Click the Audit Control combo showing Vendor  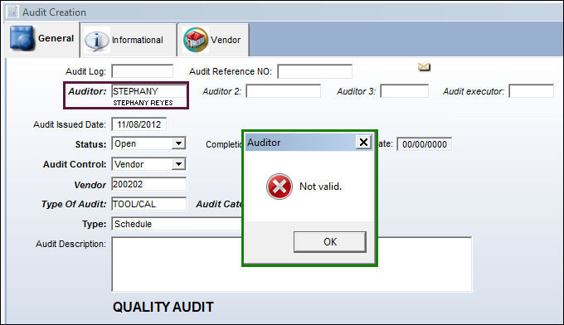coord(148,164)
